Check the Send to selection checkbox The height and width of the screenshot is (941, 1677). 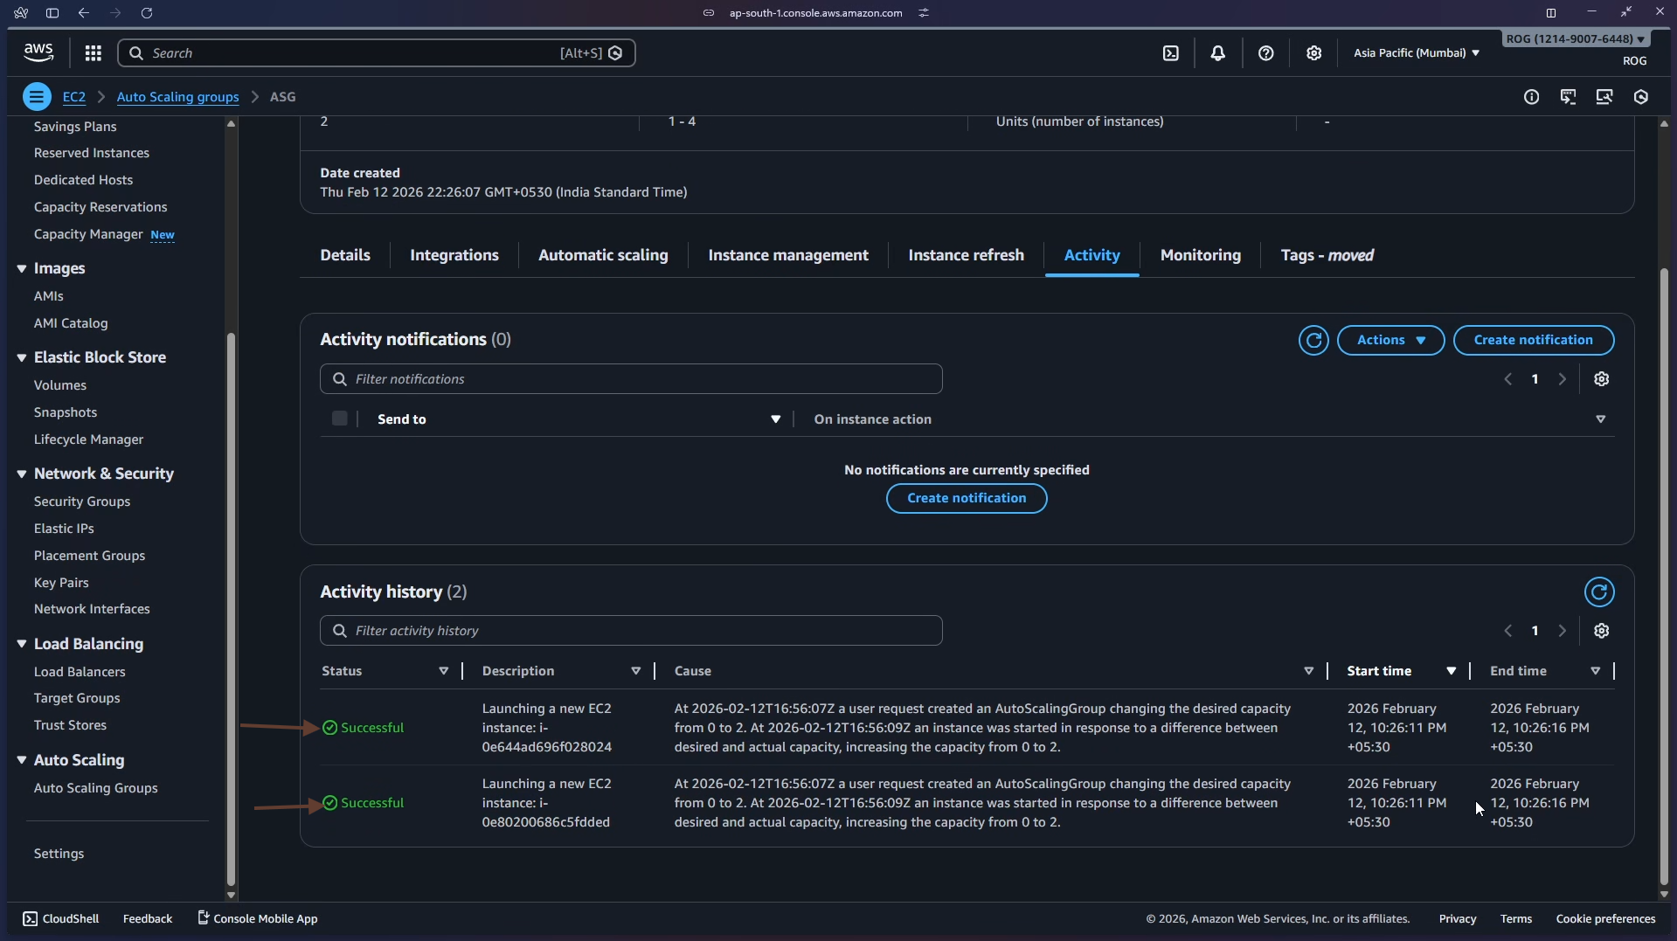pos(340,419)
